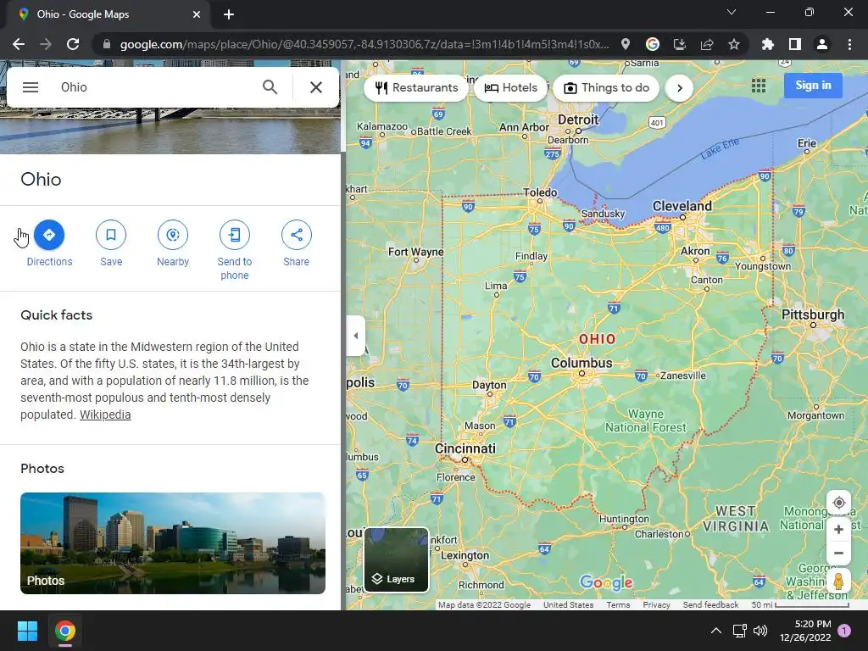Click the search magnifier icon
868x651 pixels.
tap(270, 87)
